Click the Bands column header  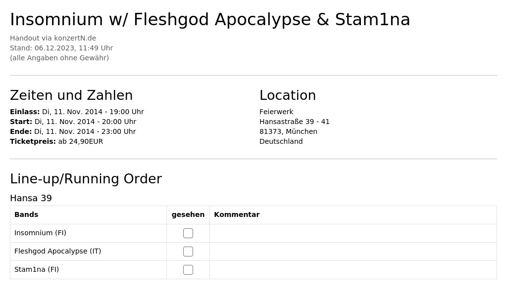[26, 214]
